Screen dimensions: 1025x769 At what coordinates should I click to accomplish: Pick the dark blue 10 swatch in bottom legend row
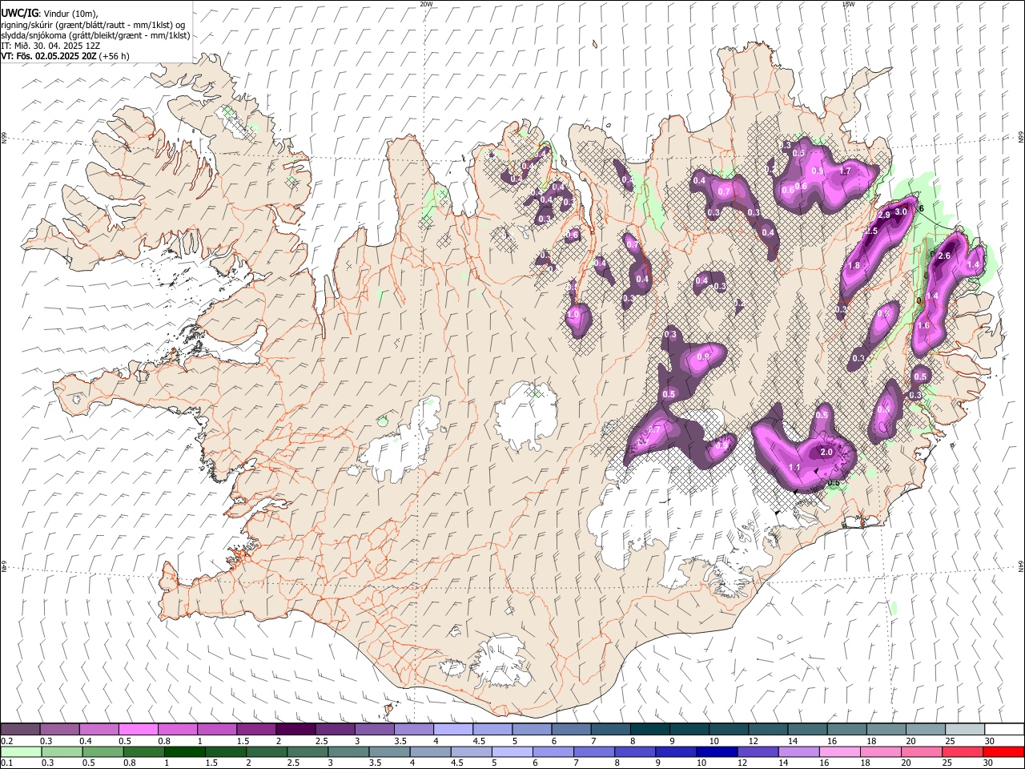click(x=717, y=752)
